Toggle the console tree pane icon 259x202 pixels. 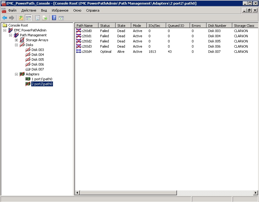tap(28, 18)
